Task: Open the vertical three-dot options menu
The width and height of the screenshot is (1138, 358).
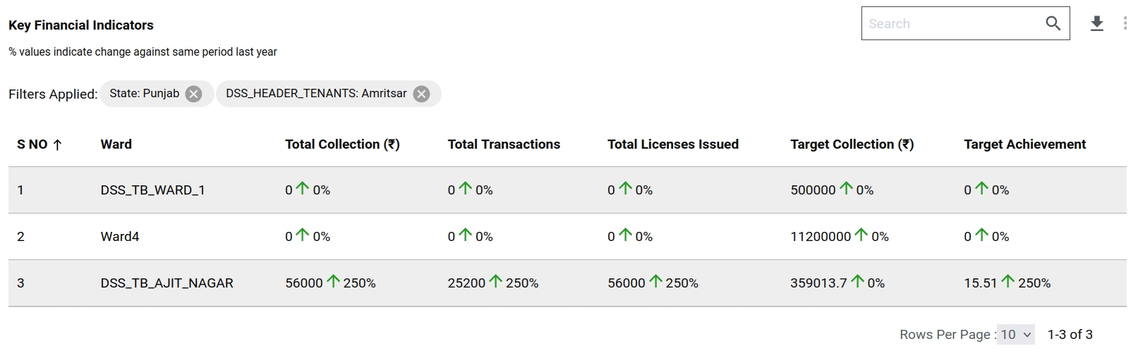Action: pyautogui.click(x=1125, y=24)
